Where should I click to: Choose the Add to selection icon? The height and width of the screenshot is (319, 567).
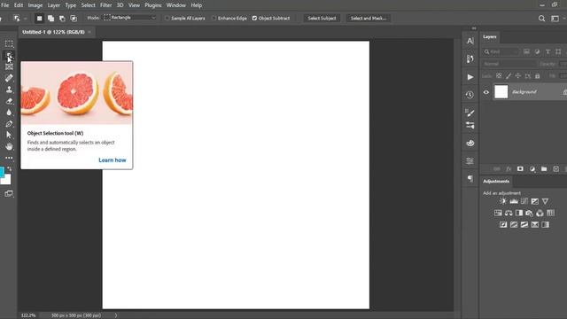pos(51,18)
